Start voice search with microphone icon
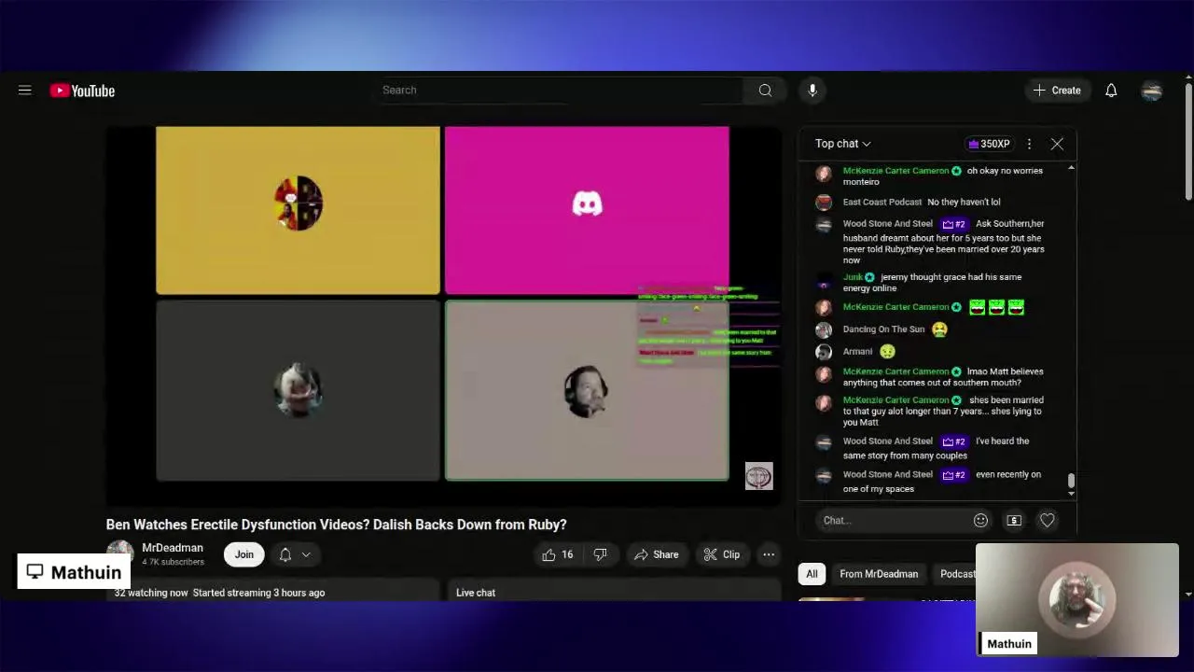Viewport: 1194px width, 672px height. coord(812,91)
